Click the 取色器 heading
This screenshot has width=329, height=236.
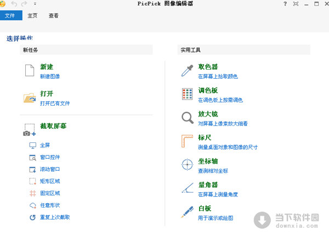[208, 67]
